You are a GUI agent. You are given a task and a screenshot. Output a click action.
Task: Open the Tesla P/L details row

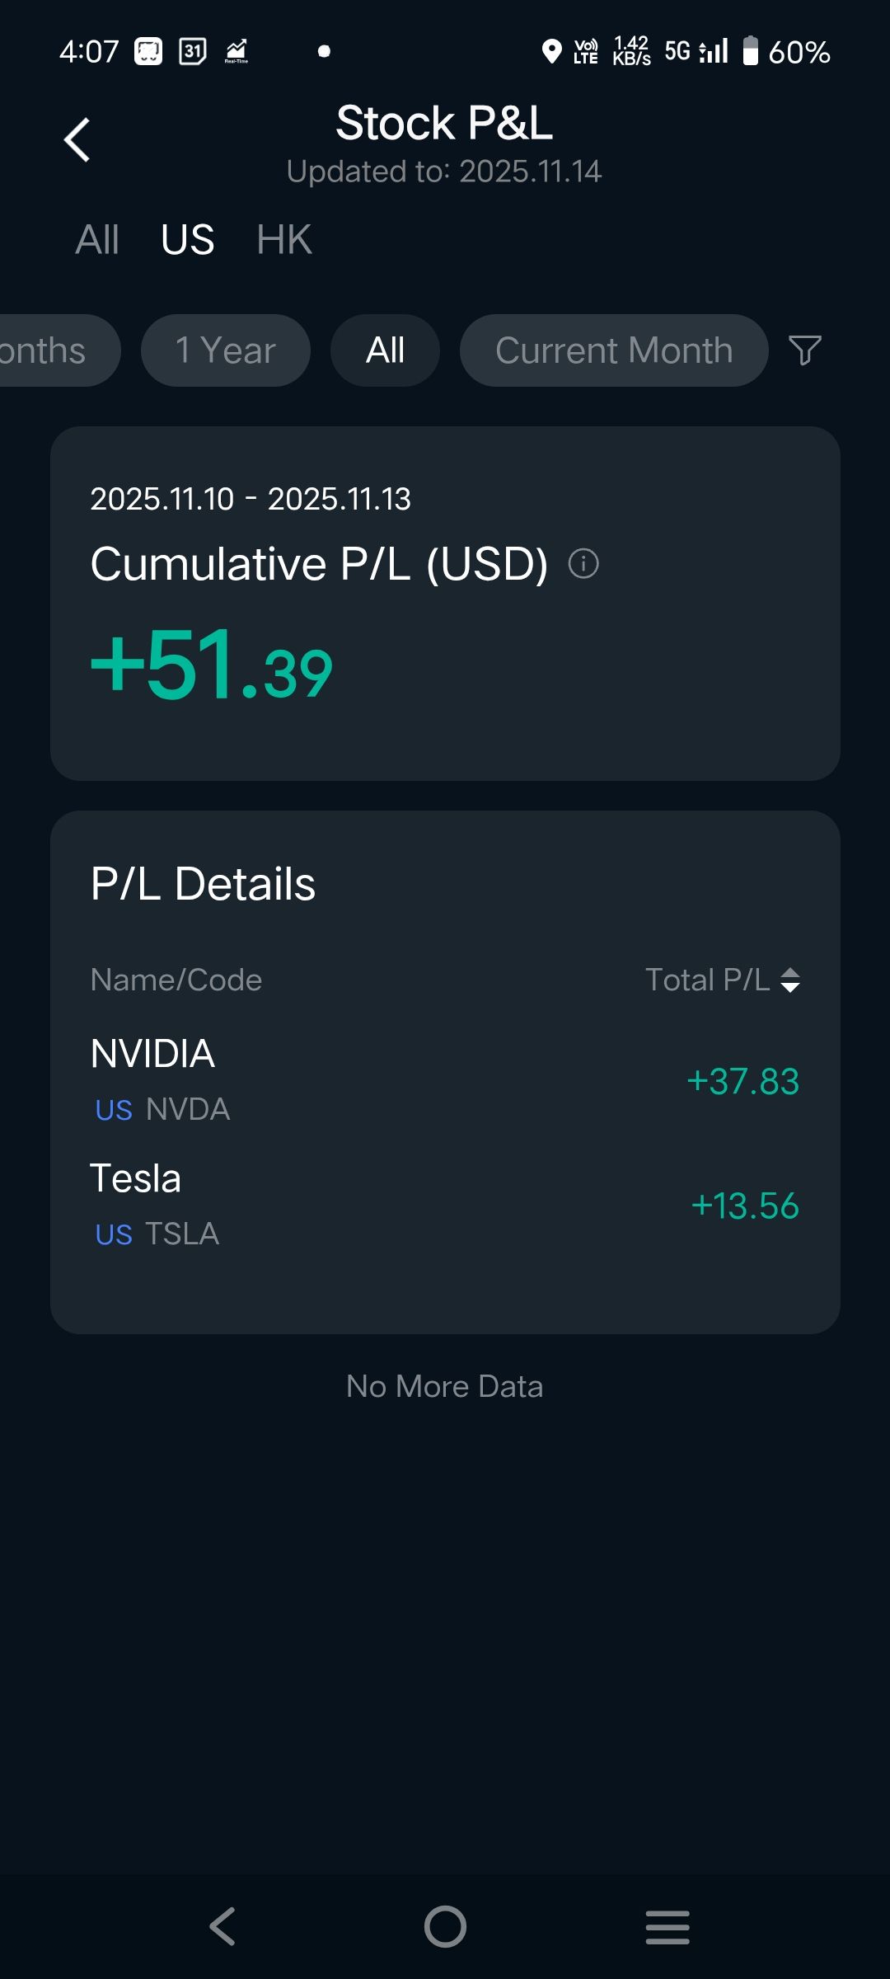coord(445,1206)
